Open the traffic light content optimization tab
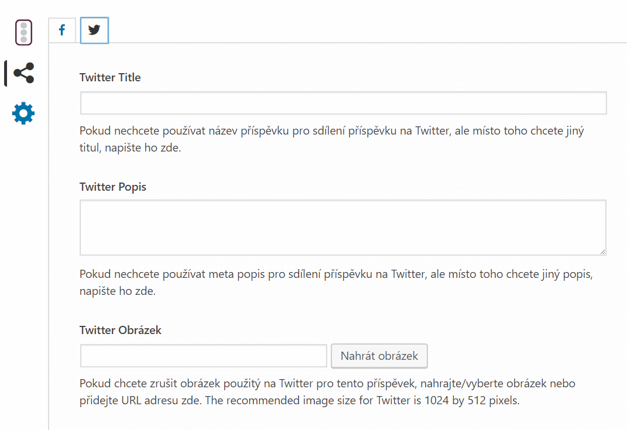 pyautogui.click(x=23, y=32)
